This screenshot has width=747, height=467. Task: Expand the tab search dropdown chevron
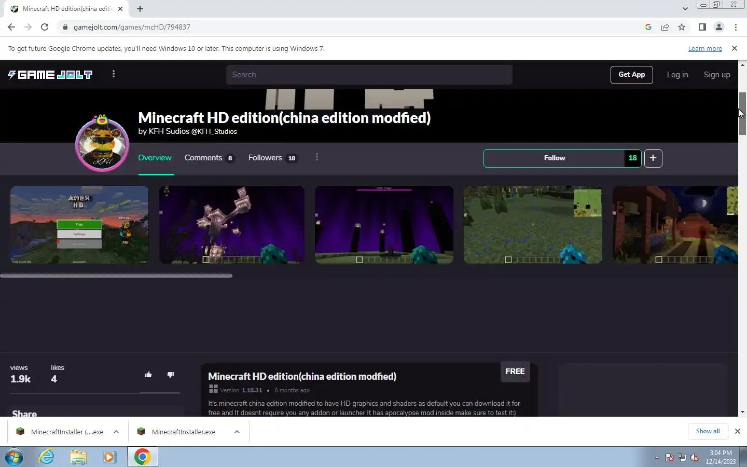(685, 9)
